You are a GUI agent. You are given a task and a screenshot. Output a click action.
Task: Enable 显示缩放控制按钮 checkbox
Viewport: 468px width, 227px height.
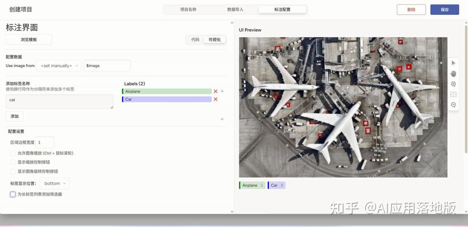pos(13,162)
